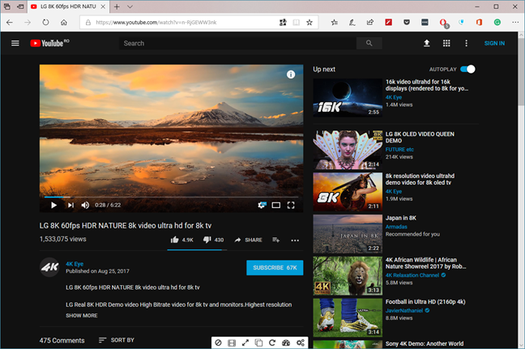
Task: Show the video info card icon
Action: 291,74
